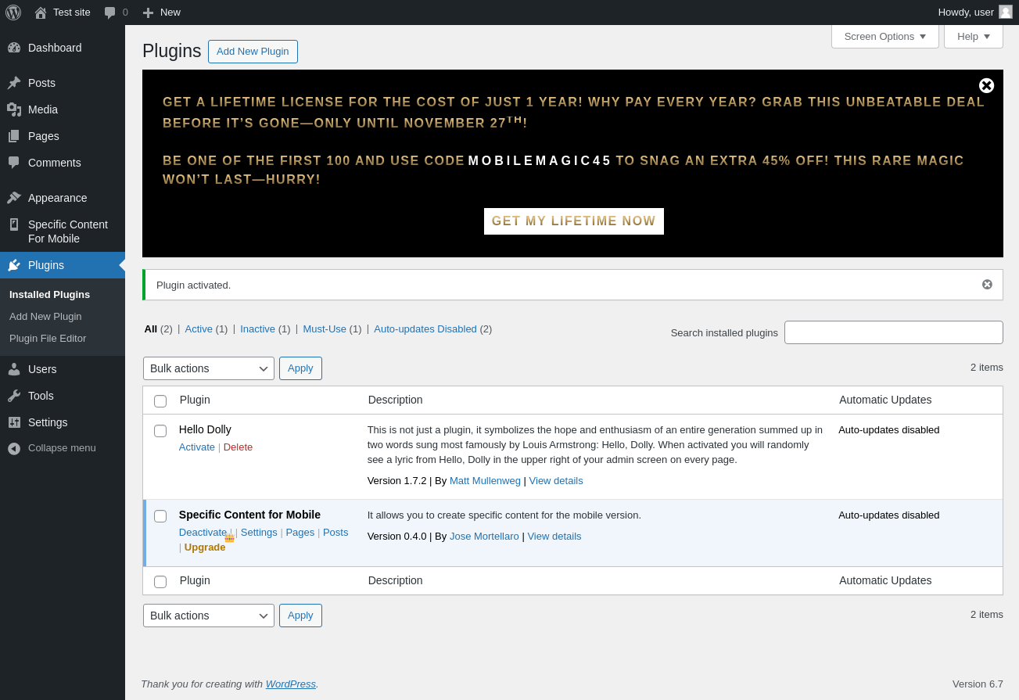Dismiss the Plugin activated notice

987,285
